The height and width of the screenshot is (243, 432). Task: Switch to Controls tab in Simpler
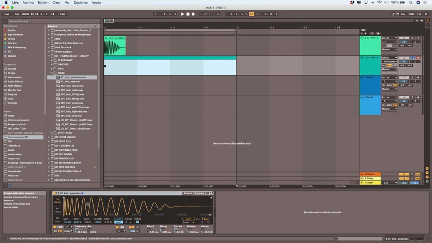[x=199, y=193]
